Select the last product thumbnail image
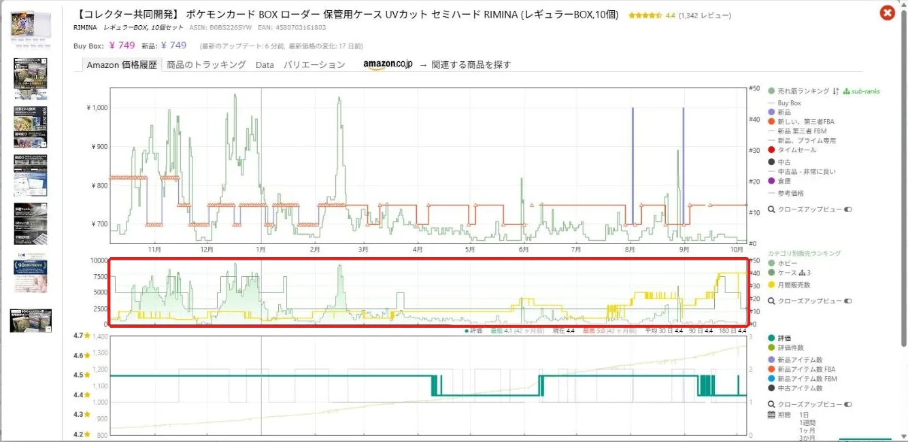908x442 pixels. point(30,320)
